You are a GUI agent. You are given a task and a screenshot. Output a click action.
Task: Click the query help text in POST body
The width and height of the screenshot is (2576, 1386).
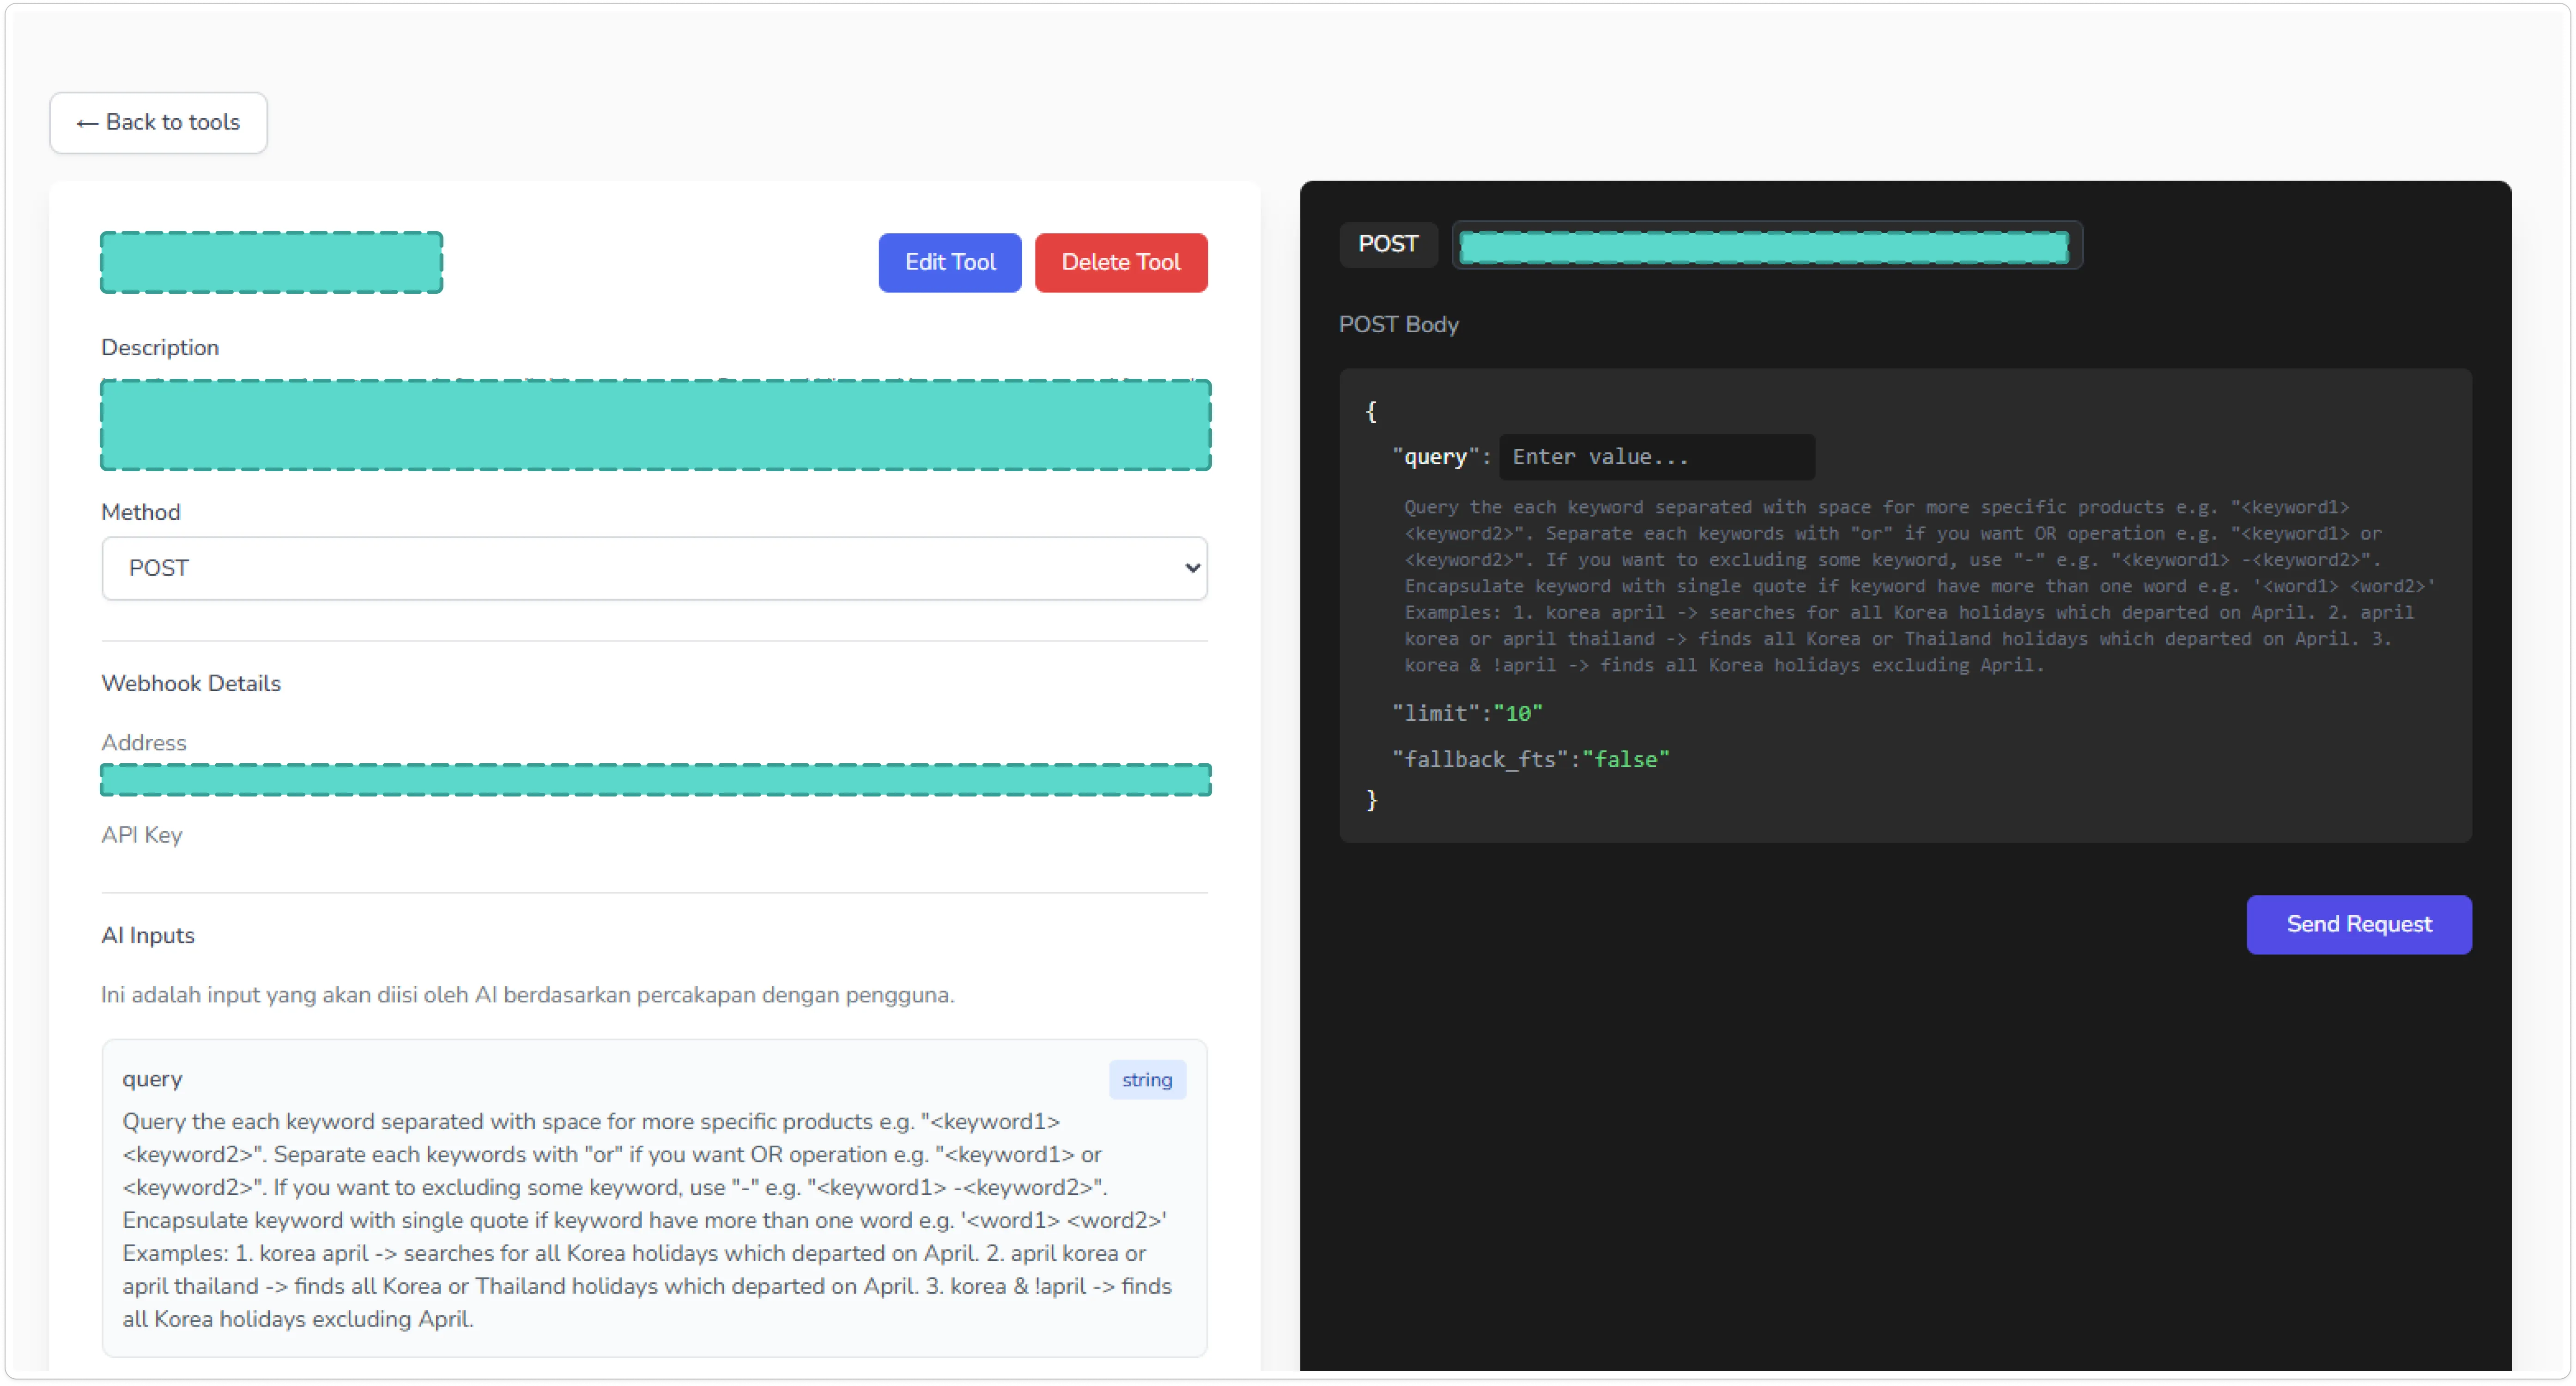[x=1919, y=586]
